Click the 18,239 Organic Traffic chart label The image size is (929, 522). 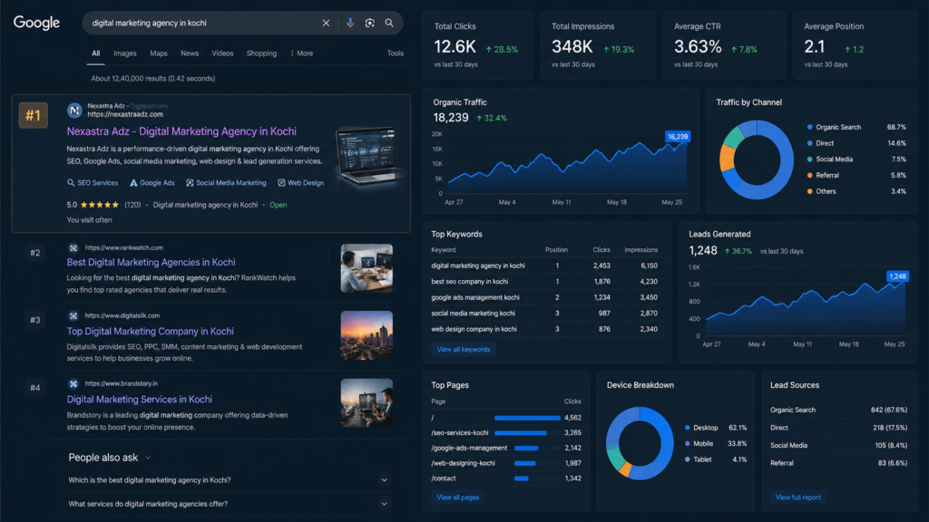click(x=678, y=137)
